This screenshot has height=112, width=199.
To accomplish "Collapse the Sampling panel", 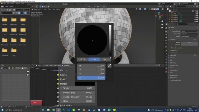I will [x=172, y=40].
